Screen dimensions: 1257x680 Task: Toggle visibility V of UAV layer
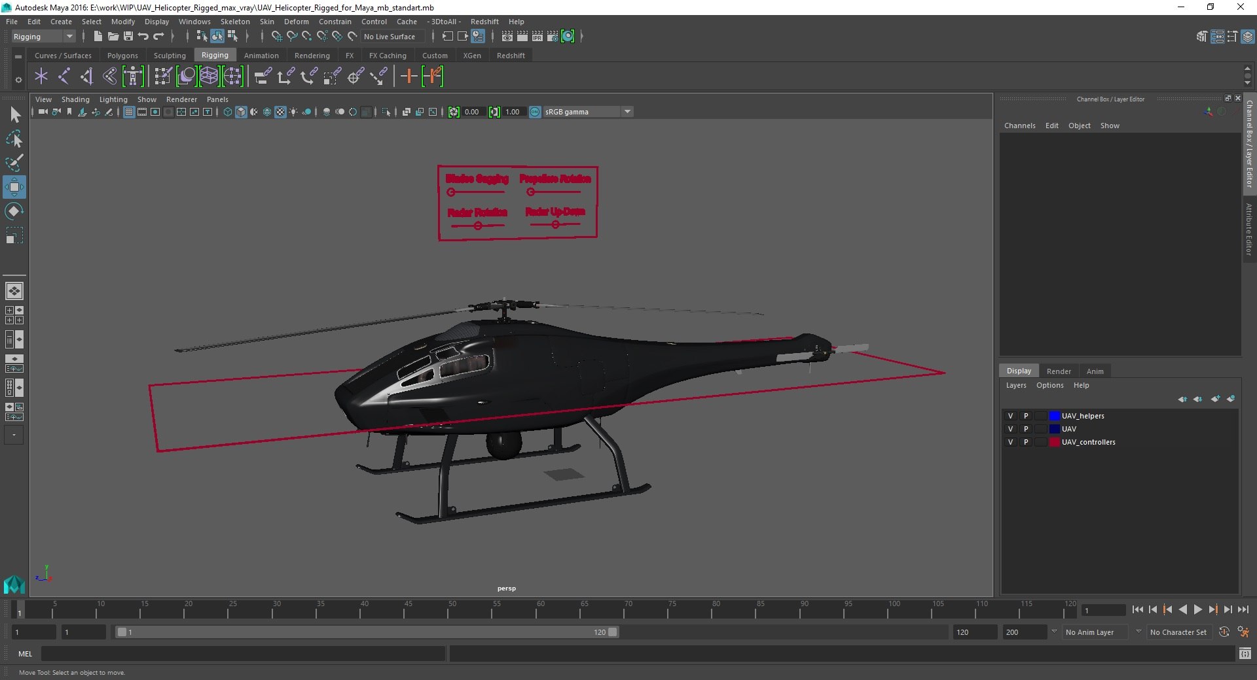1010,429
